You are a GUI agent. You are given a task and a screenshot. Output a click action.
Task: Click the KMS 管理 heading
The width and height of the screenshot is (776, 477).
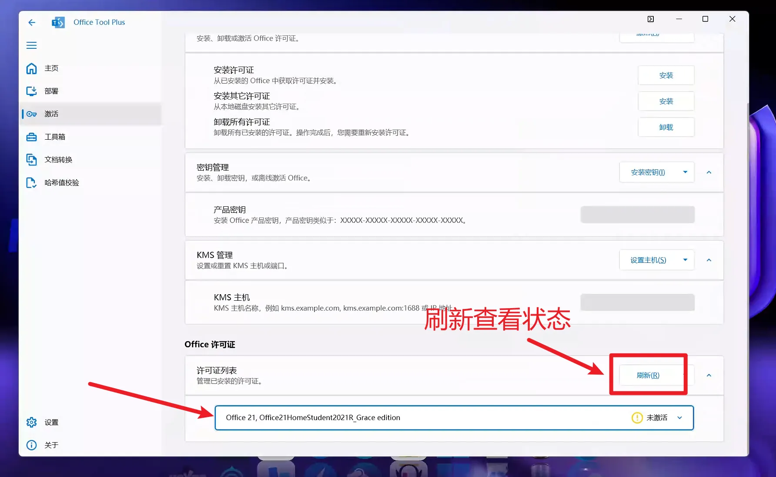click(x=214, y=255)
